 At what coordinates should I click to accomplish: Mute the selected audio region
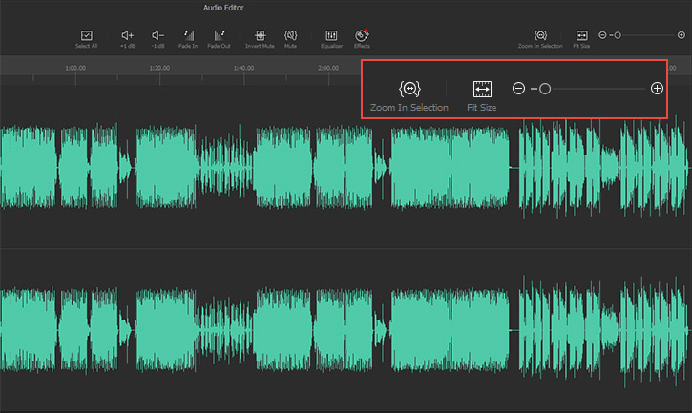point(290,36)
